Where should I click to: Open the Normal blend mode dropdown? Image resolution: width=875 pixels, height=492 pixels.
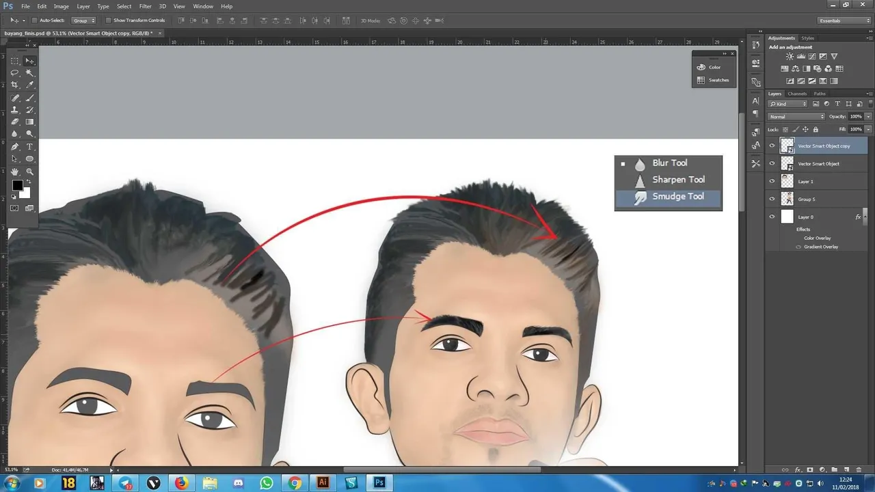pos(797,117)
